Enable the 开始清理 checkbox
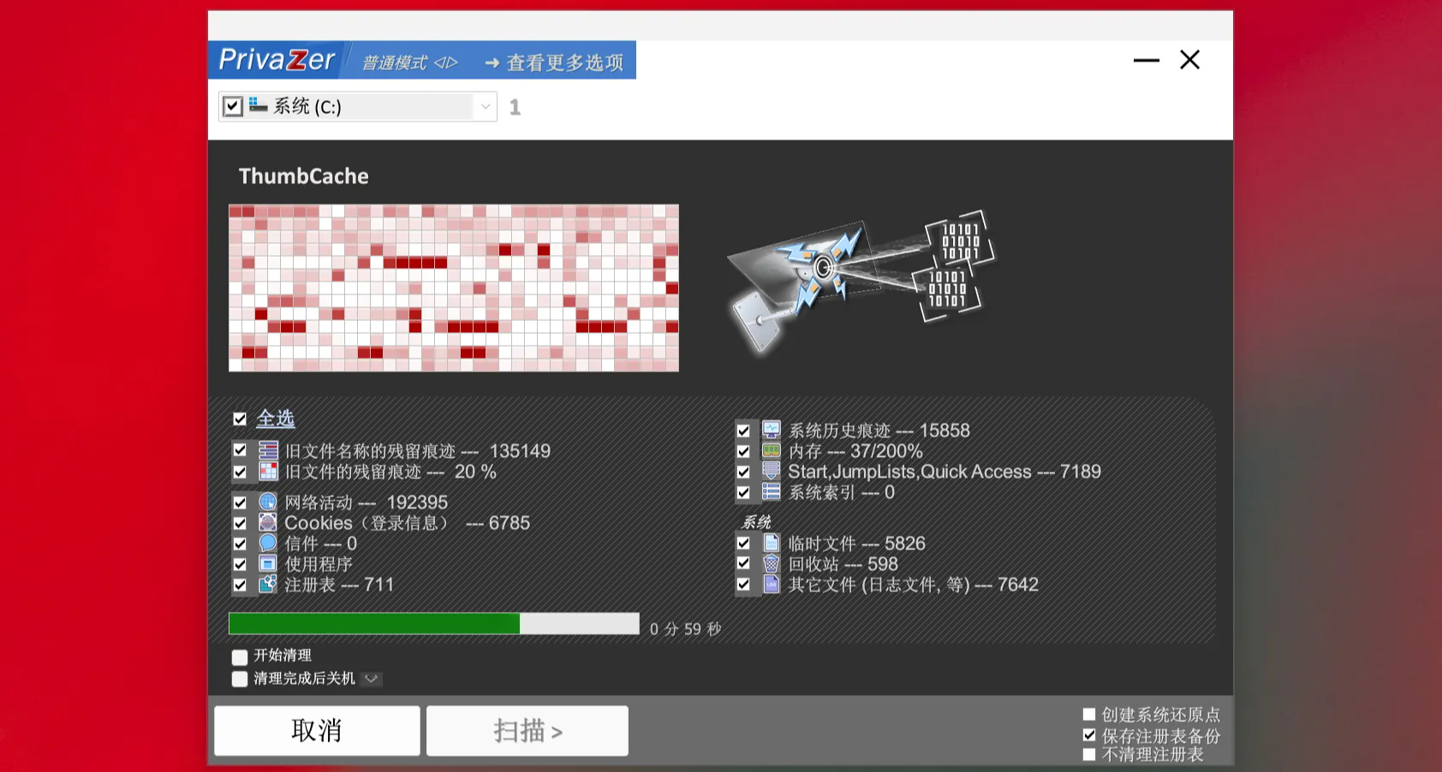The width and height of the screenshot is (1442, 772). pos(240,656)
